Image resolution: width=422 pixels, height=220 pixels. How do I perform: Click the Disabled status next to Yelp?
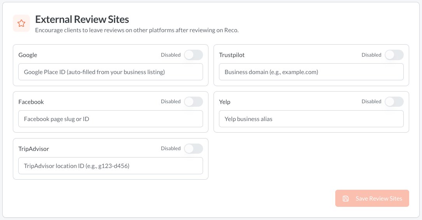click(371, 102)
